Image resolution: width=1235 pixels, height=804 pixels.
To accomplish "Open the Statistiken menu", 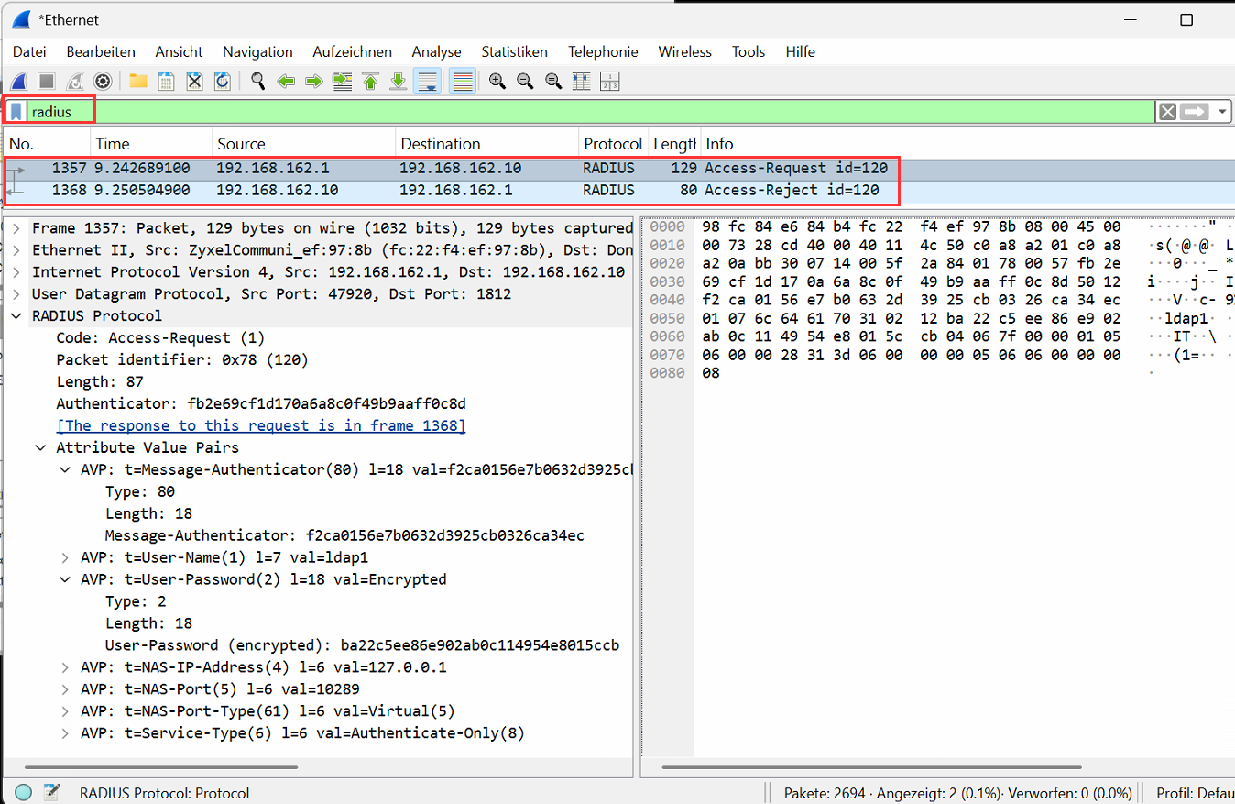I will [514, 51].
